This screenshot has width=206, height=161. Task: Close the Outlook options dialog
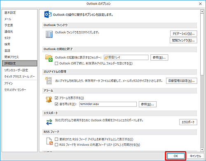pos(200,4)
